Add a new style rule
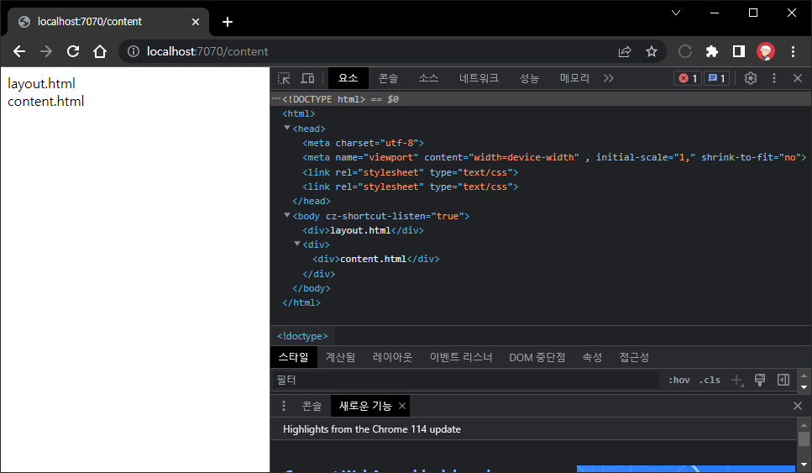 coord(737,380)
